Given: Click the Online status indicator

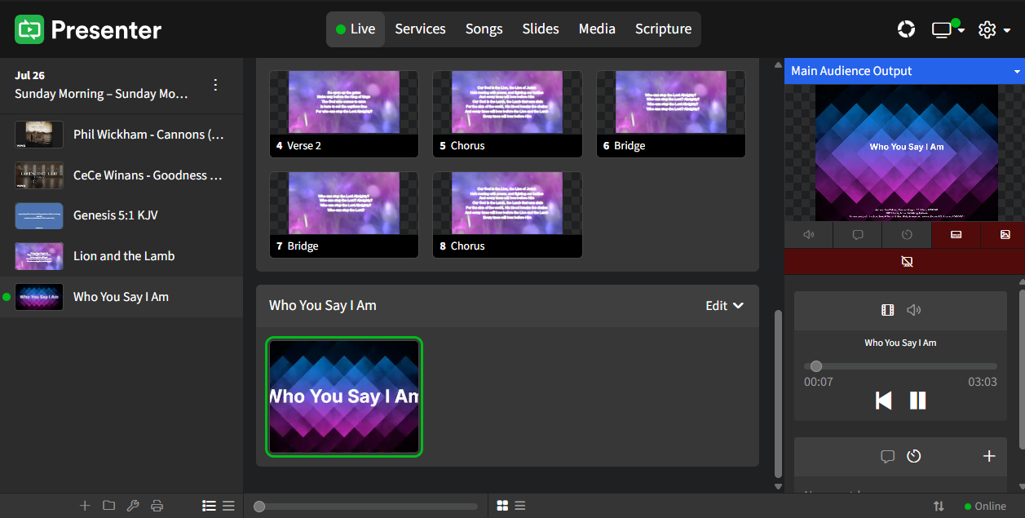Looking at the screenshot, I should pos(985,507).
